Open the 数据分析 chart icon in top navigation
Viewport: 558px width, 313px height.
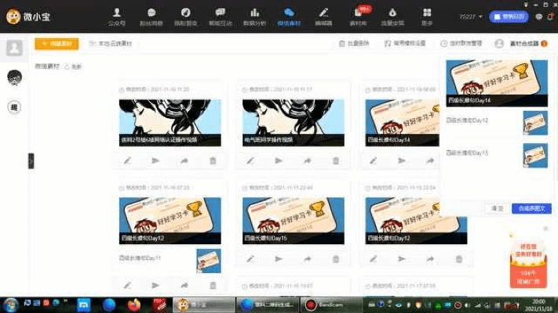click(255, 16)
